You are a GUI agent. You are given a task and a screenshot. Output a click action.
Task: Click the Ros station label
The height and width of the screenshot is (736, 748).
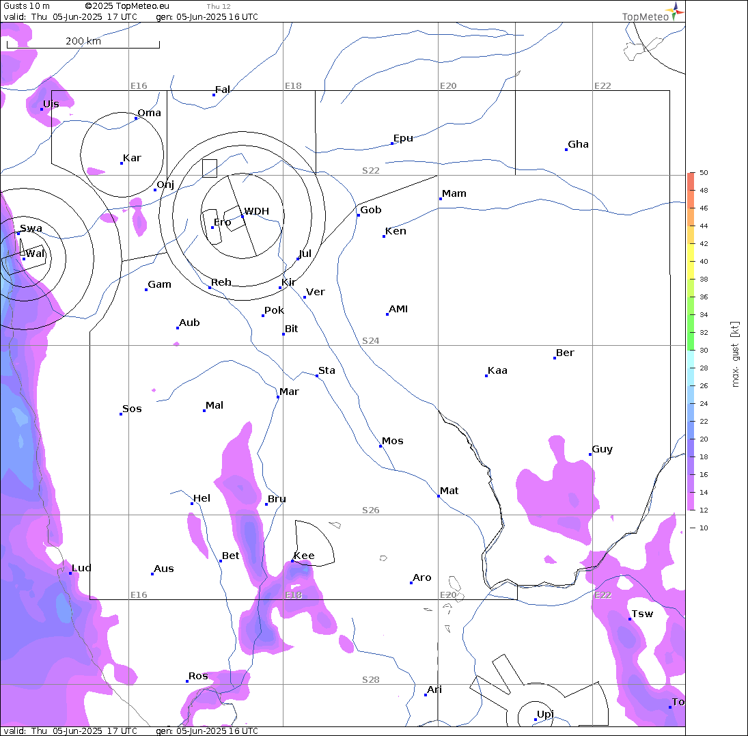tap(199, 676)
